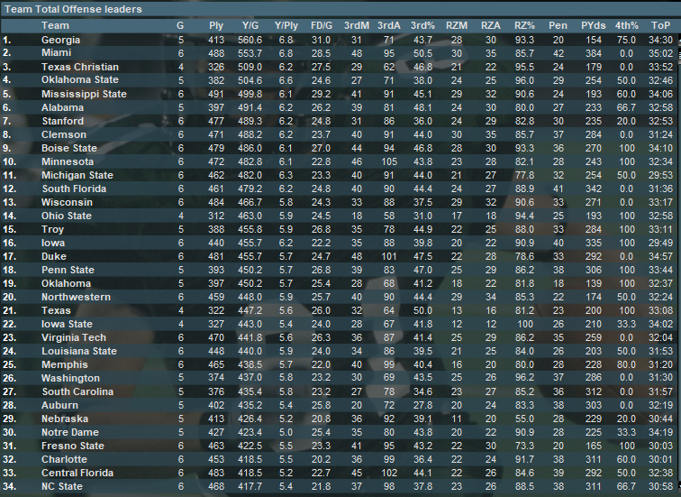Select the Duke team name
Viewport: 681px width, 497px height.
tap(54, 256)
